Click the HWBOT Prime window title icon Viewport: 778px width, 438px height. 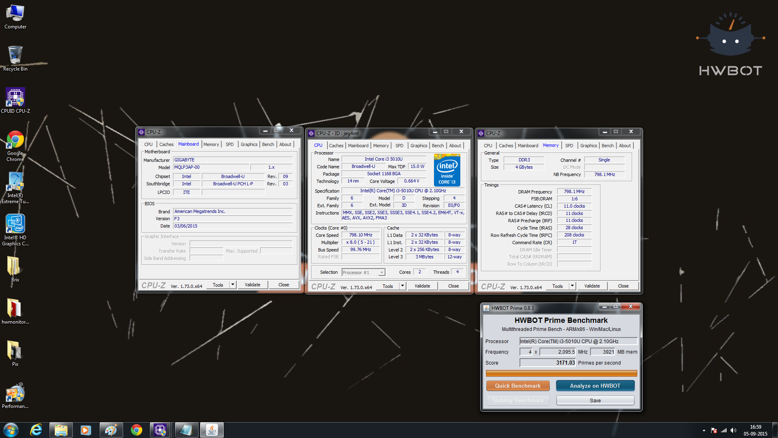tap(486, 308)
